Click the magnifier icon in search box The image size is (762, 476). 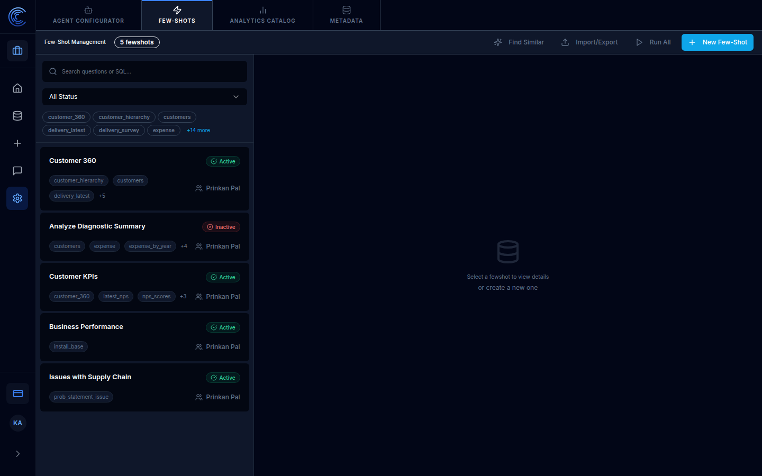[x=53, y=71]
